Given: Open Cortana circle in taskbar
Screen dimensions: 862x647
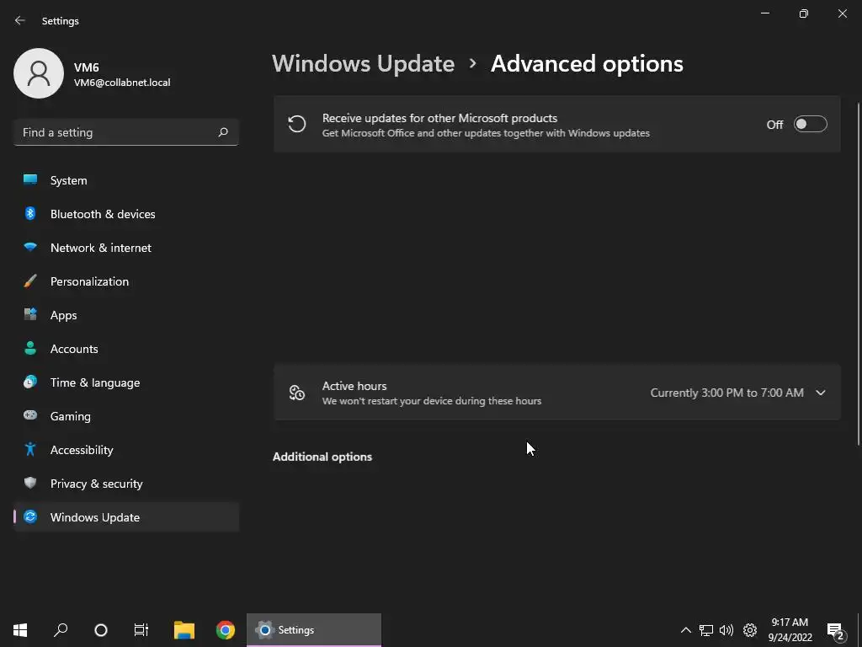Looking at the screenshot, I should point(101,630).
